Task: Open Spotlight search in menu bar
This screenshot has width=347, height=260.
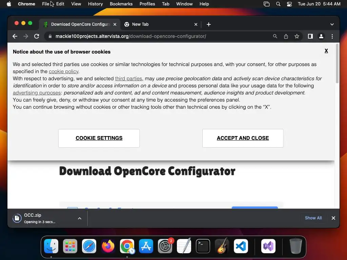Action: [x=278, y=4]
